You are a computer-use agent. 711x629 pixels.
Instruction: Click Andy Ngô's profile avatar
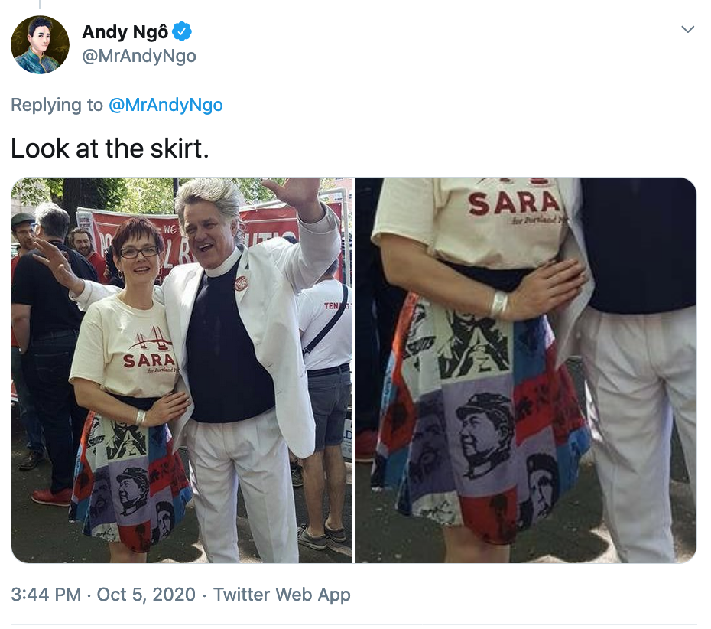tap(40, 44)
